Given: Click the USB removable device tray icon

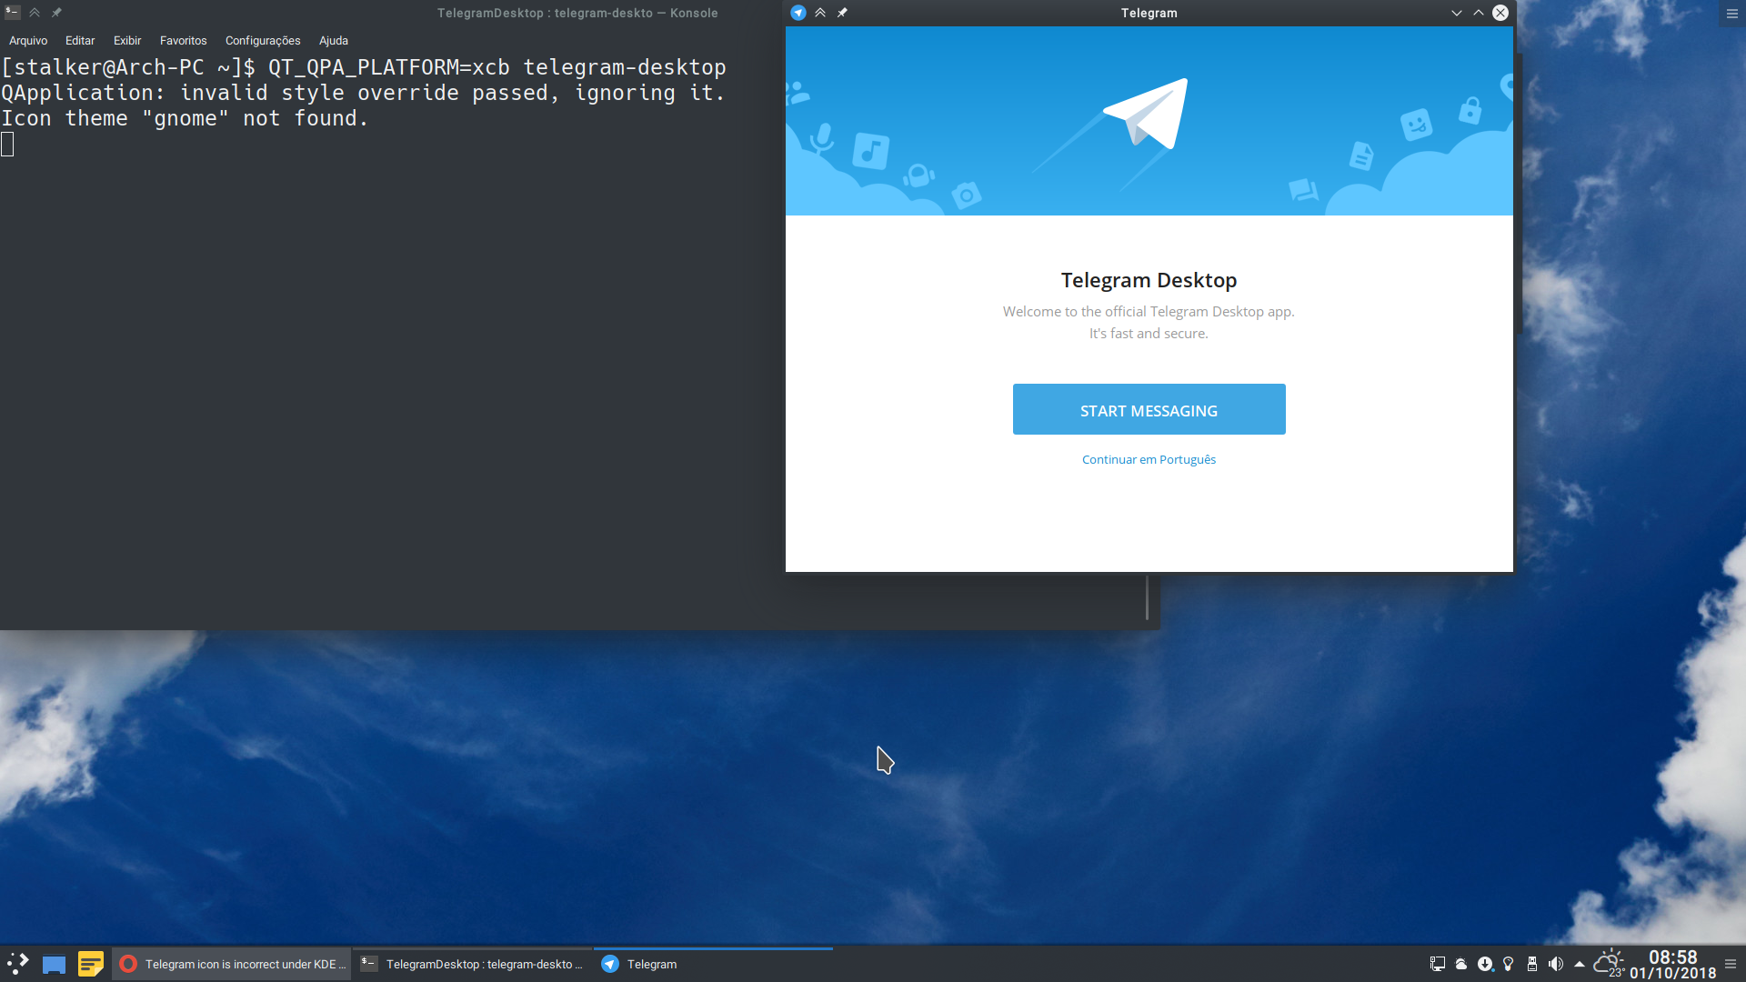Looking at the screenshot, I should point(1533,964).
